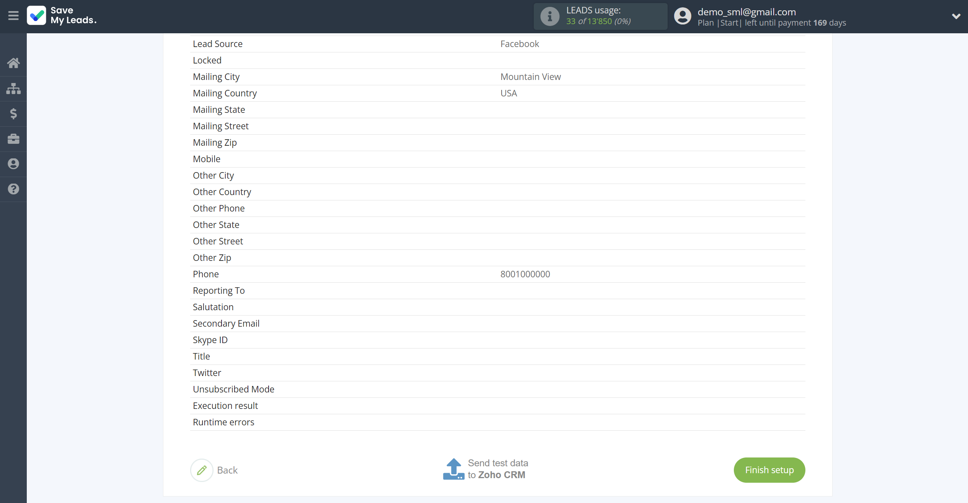Select the phone number 8001000000
Viewport: 968px width, 503px height.
[525, 274]
